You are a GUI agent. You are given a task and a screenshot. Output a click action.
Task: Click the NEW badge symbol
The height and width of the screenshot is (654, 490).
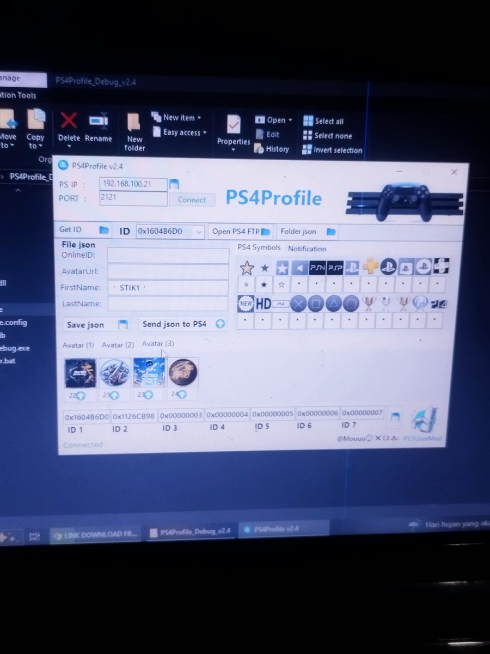tap(246, 304)
